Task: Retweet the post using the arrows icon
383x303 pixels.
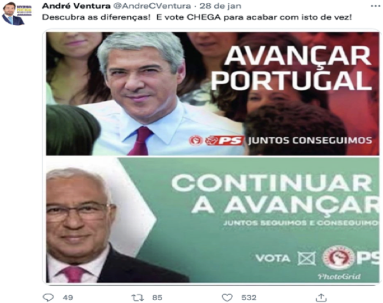Action: (138, 297)
